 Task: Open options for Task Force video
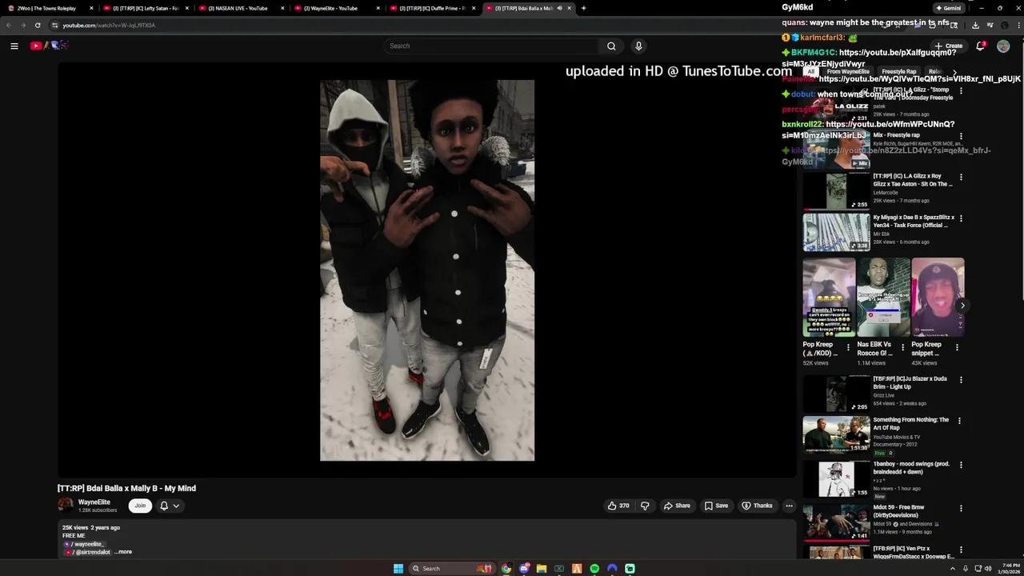point(961,218)
